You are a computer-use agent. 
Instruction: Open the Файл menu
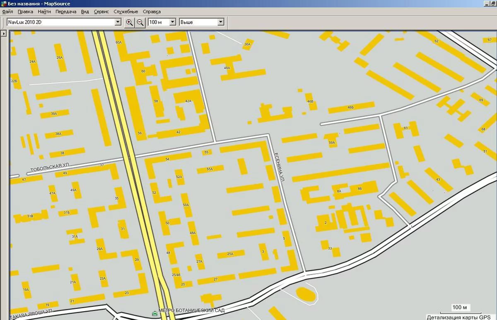(7, 12)
